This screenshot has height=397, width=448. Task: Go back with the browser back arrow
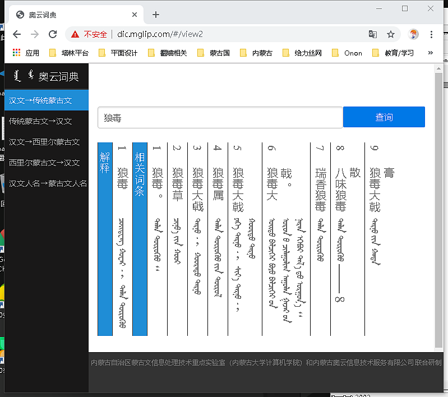point(17,34)
